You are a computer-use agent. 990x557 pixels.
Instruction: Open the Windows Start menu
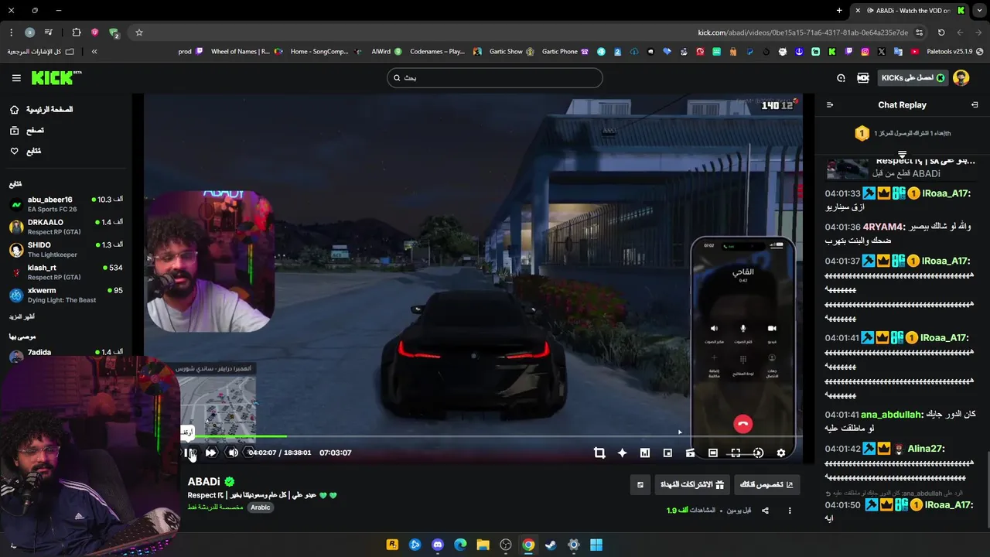click(x=596, y=545)
